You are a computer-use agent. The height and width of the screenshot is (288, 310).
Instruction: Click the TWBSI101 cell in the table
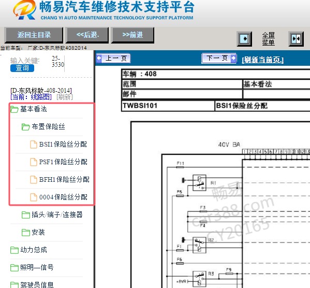click(168, 106)
